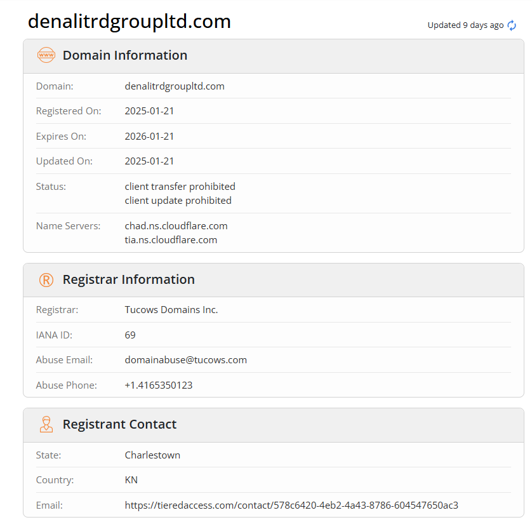This screenshot has height=522, width=532.
Task: Click the domainabuse@tucows.com email address
Action: [185, 360]
